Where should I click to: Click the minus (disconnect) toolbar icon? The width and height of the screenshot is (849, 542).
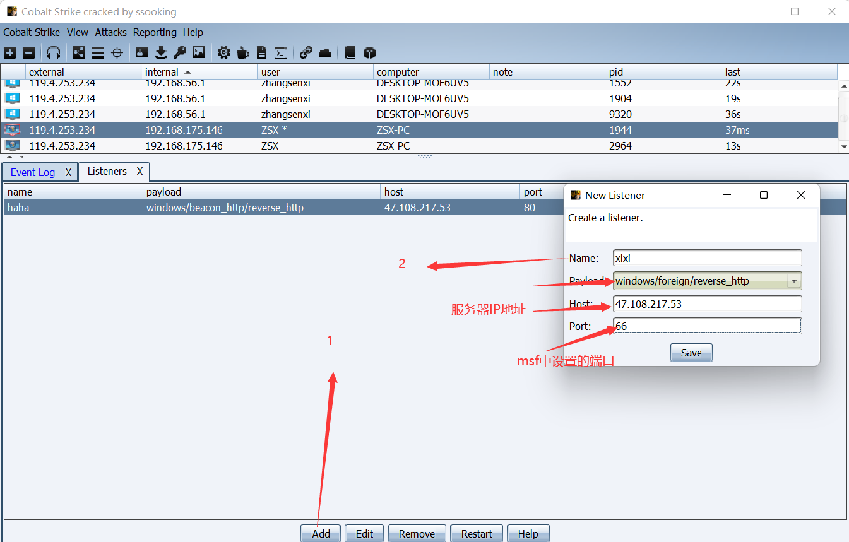tap(29, 53)
